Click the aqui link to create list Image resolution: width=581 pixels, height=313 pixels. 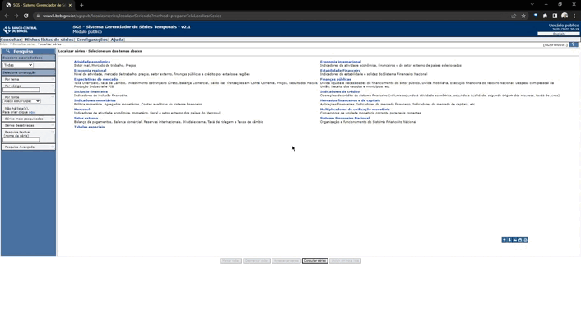click(x=32, y=112)
